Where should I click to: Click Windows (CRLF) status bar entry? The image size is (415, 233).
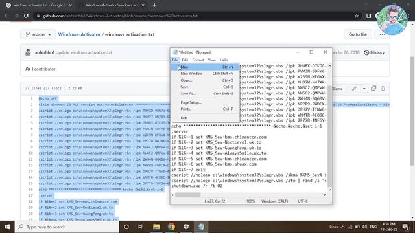pos(274,201)
